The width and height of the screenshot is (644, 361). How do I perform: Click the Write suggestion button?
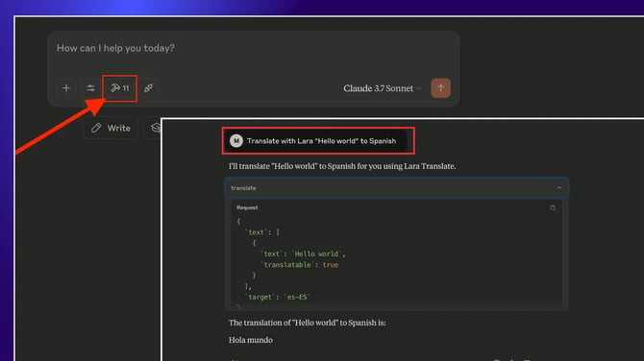111,128
